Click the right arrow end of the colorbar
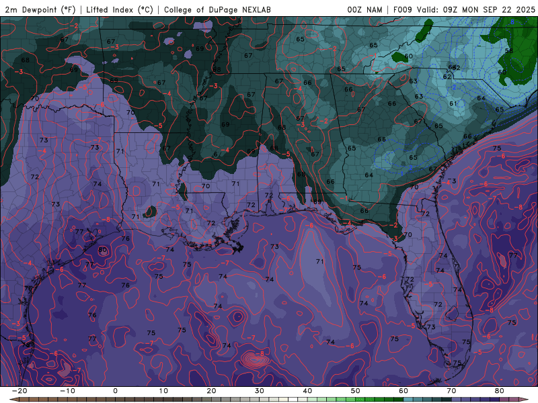The height and width of the screenshot is (403, 538). [523, 400]
